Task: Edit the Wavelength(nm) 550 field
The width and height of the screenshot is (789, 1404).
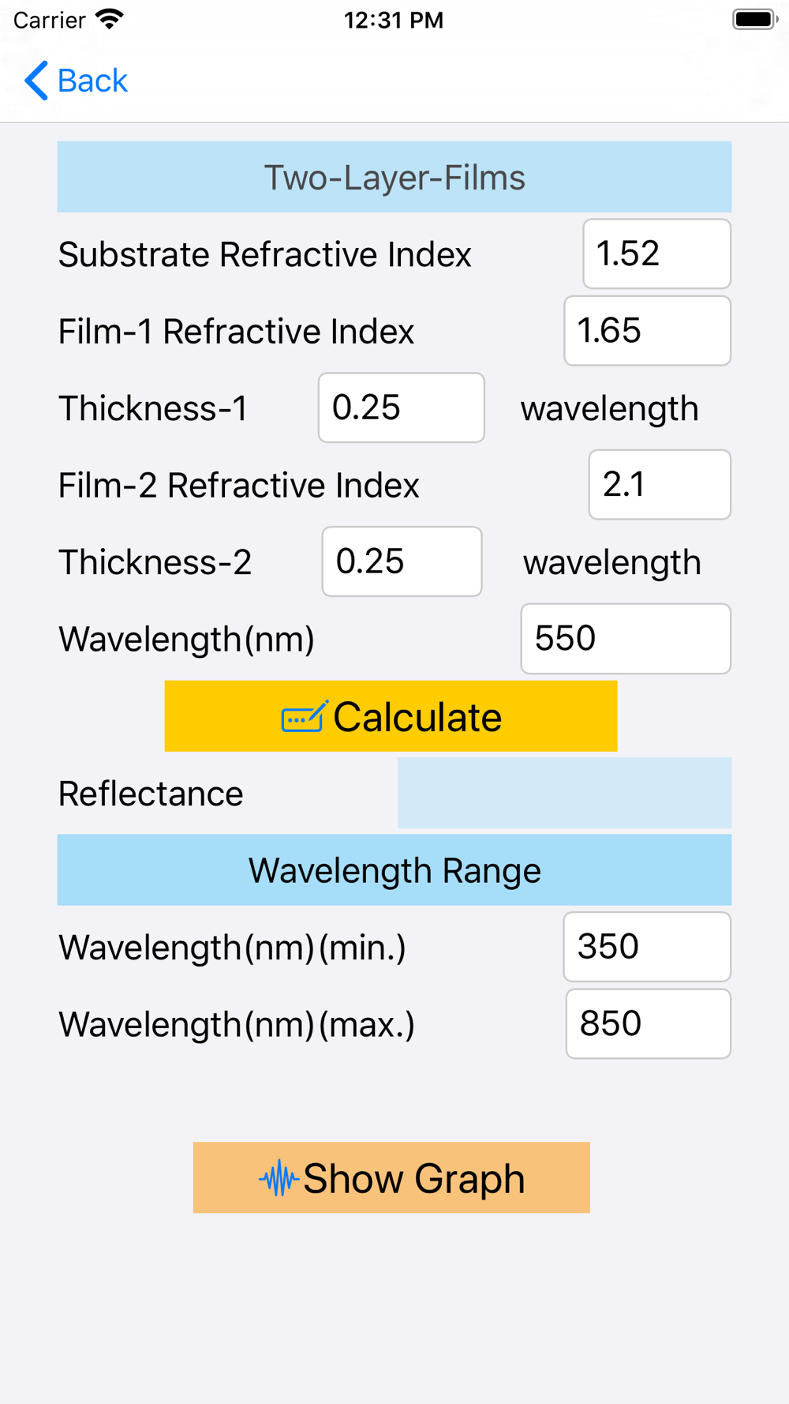Action: pyautogui.click(x=626, y=638)
